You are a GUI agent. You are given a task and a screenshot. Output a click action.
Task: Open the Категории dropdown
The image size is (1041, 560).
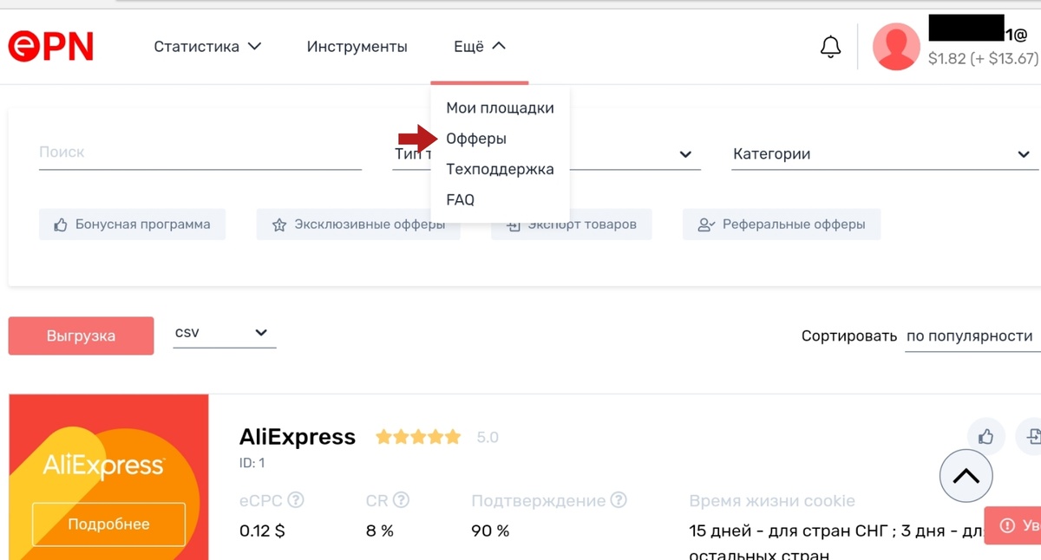coord(881,154)
